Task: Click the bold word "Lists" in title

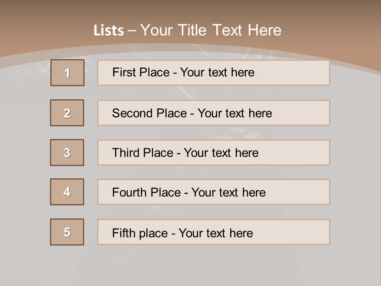Action: [108, 31]
